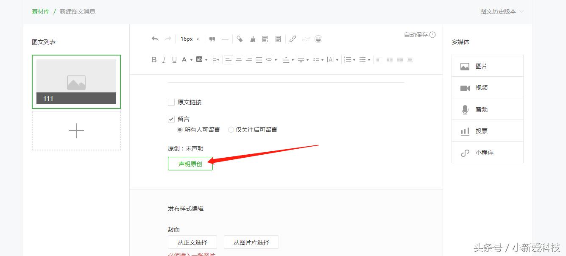Uncheck the 留言 comment option

click(x=171, y=119)
